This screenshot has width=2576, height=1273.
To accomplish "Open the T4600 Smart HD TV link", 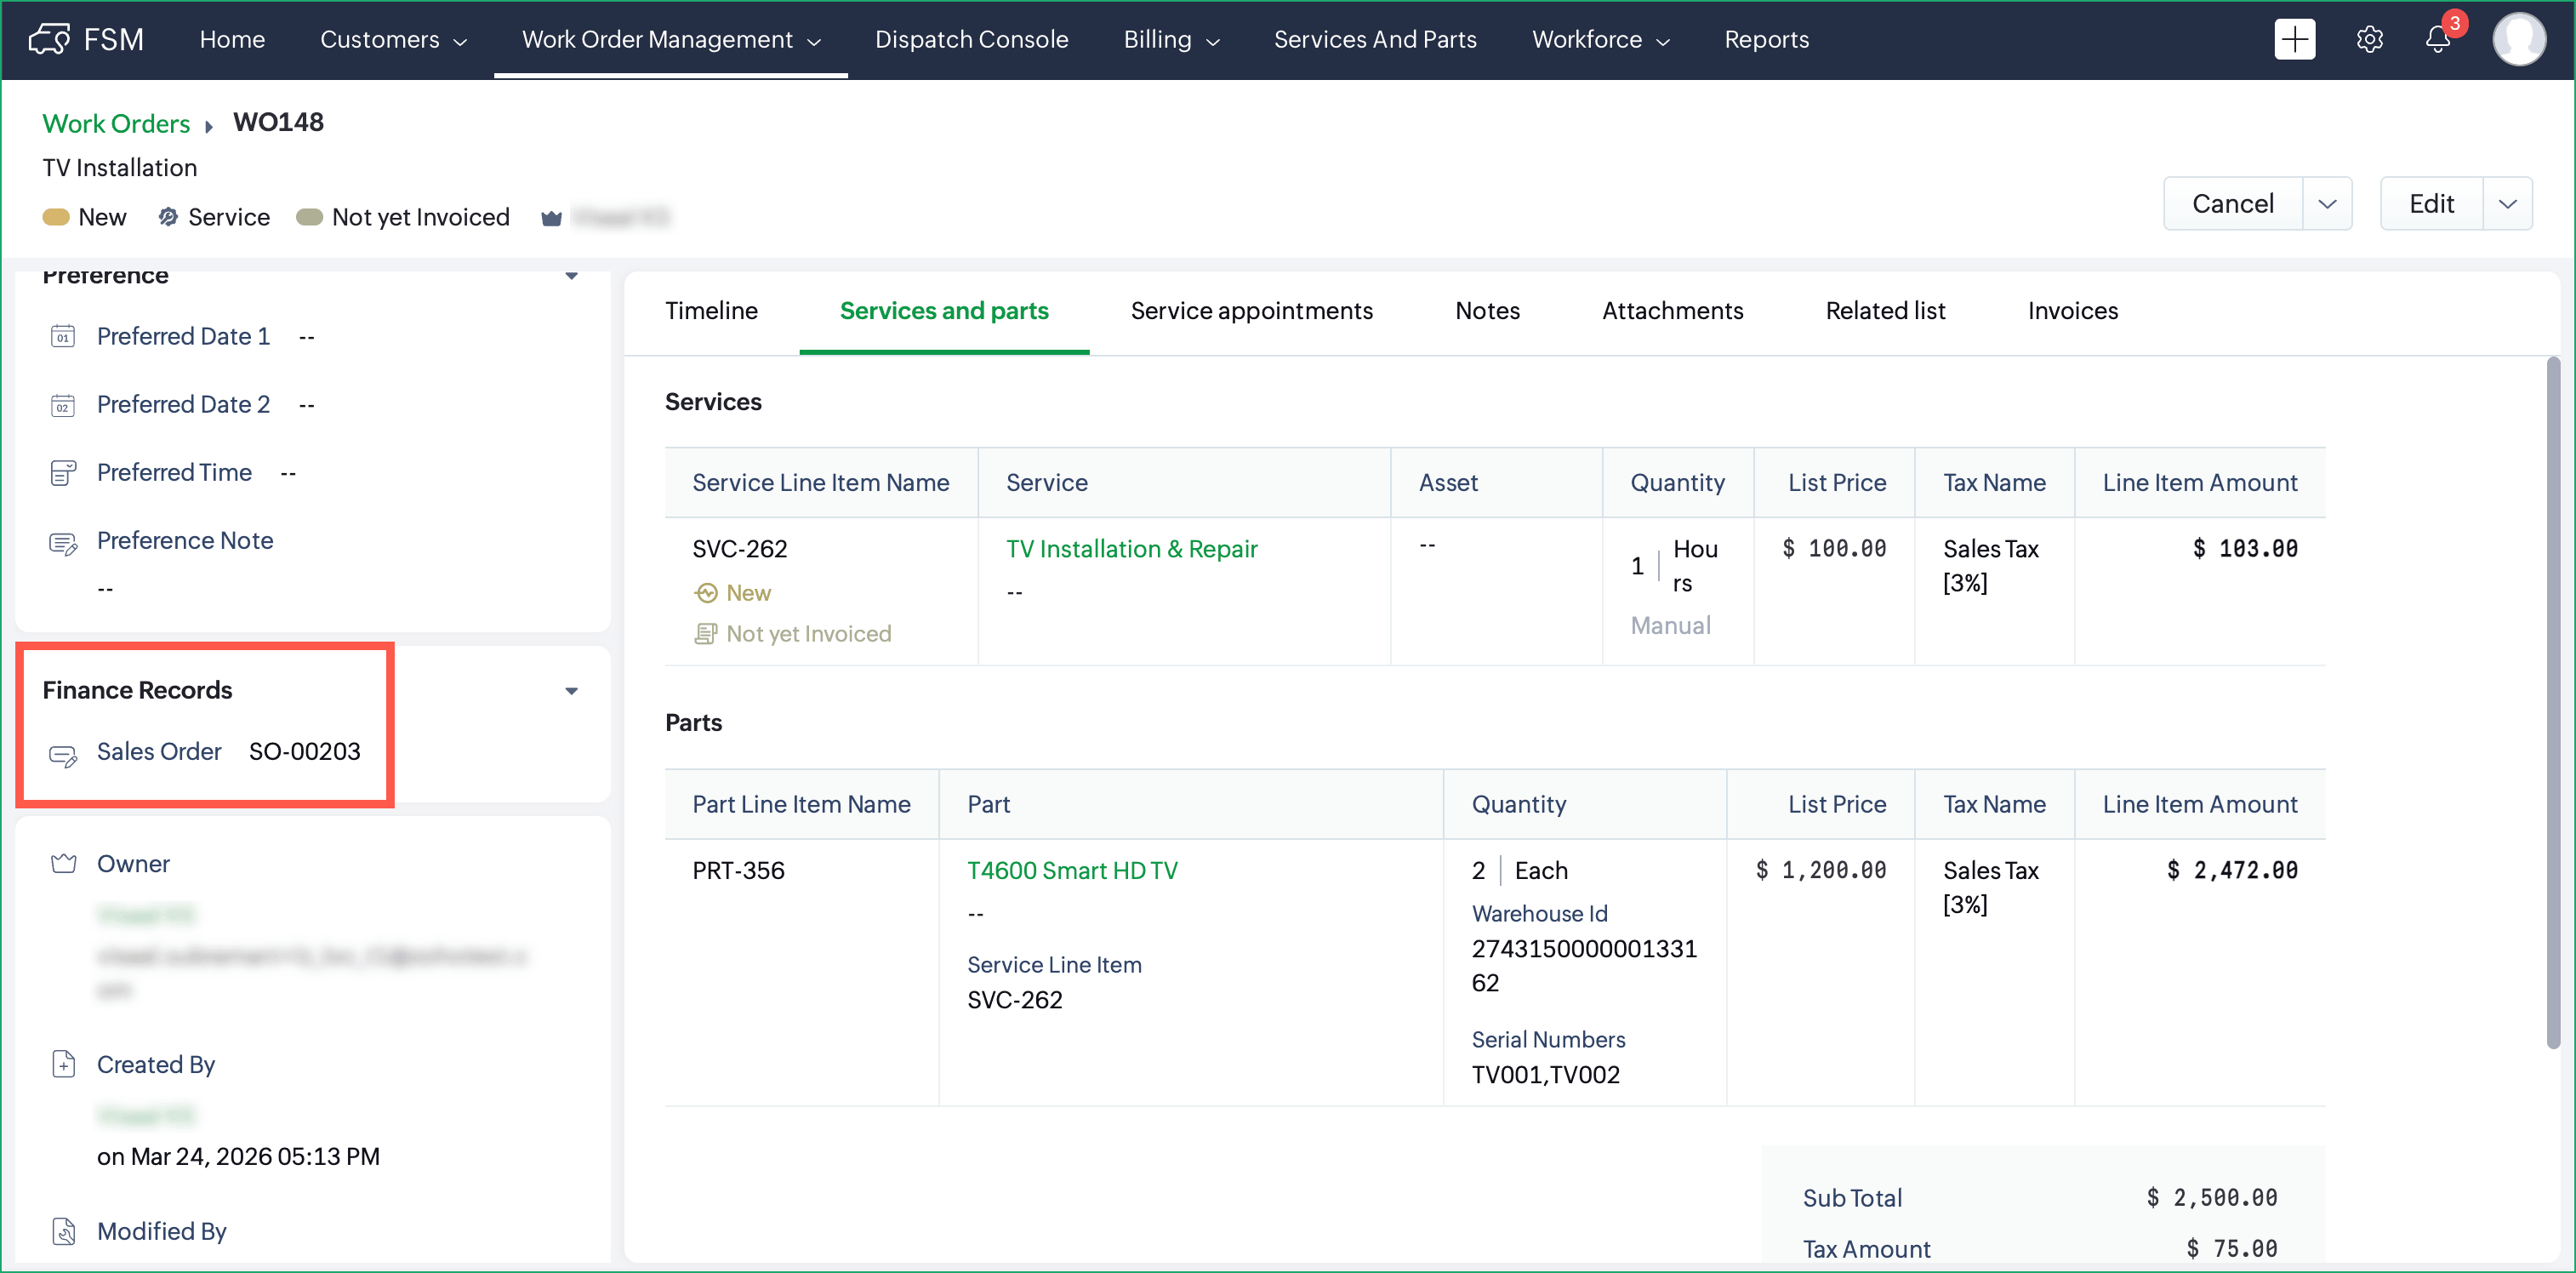I will (1072, 871).
